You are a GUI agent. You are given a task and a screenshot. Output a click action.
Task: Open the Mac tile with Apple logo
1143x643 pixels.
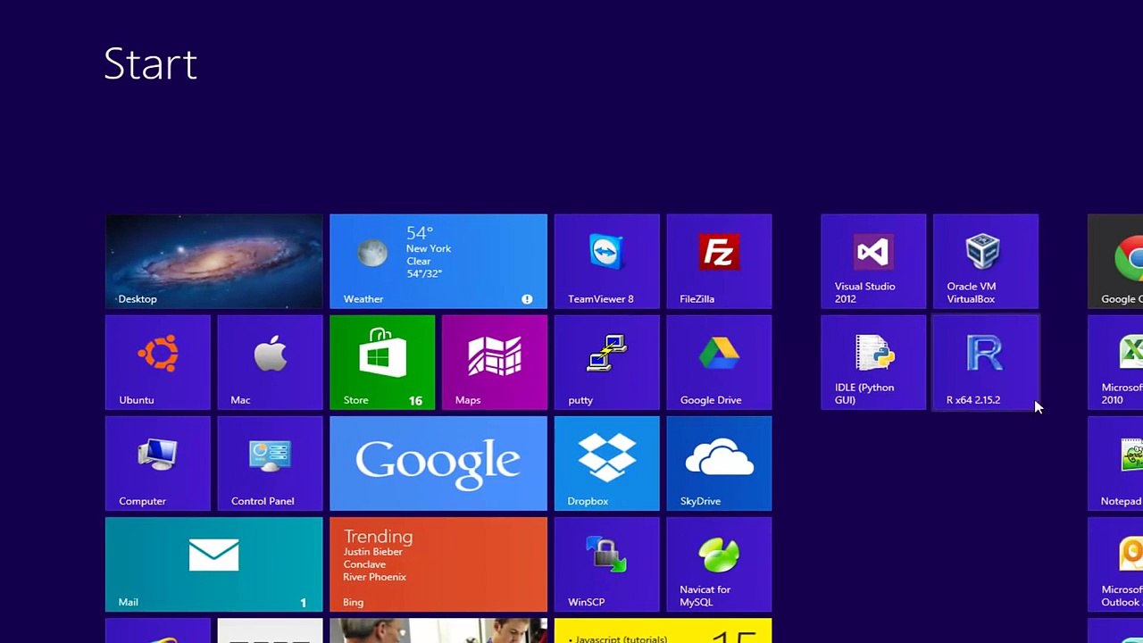click(270, 363)
